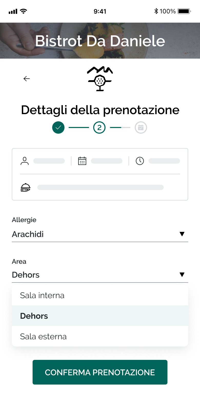The height and width of the screenshot is (401, 200).
Task: Click the progress line between steps 2 and 3
Action: (120, 127)
